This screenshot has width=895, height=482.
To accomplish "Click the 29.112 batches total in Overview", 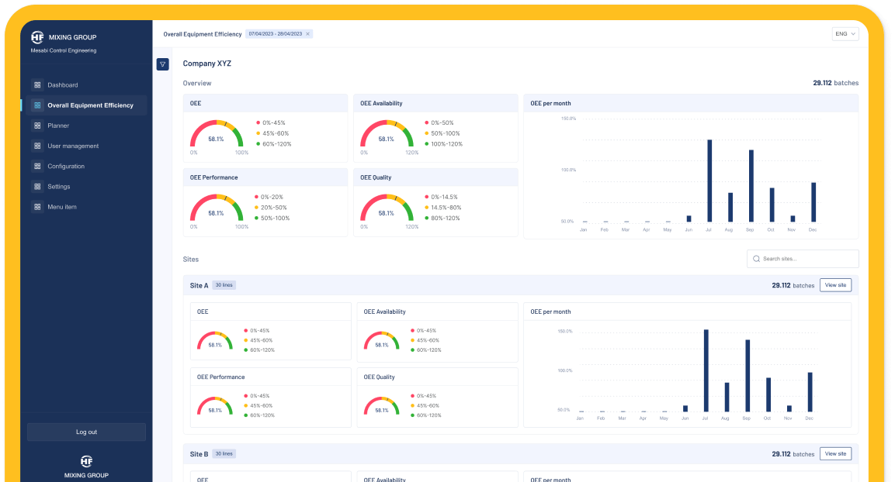I will tap(836, 83).
